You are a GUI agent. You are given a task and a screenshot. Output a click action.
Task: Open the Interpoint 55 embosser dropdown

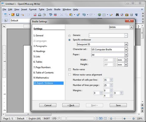(126, 44)
